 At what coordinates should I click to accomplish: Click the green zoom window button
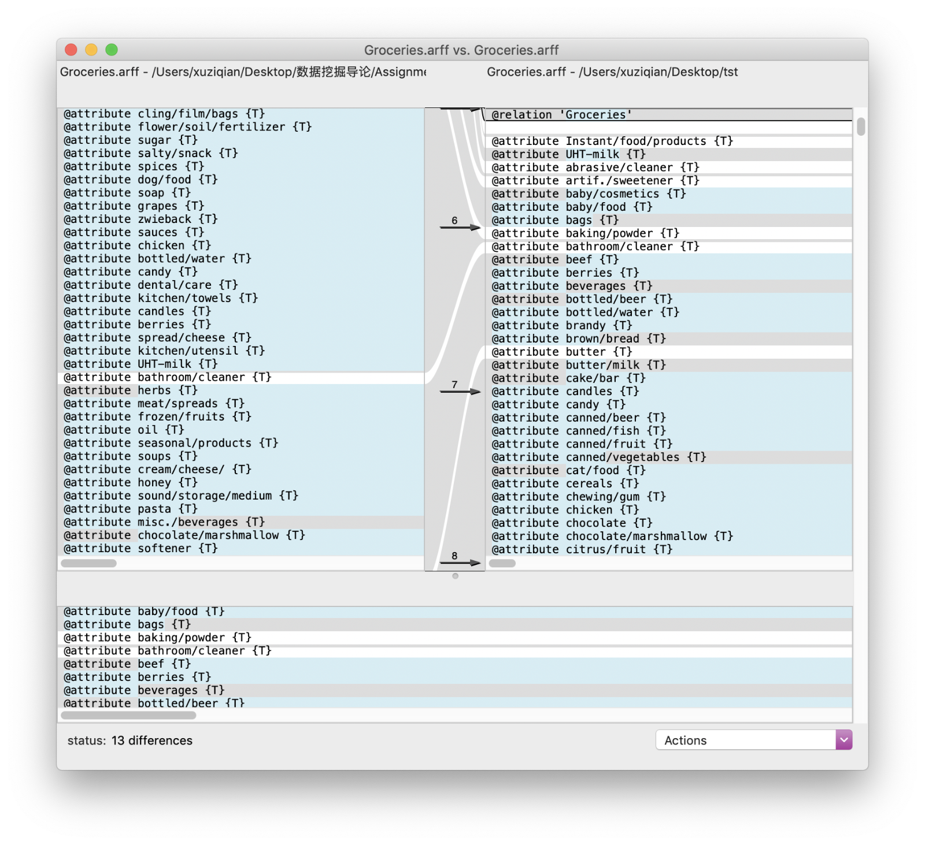112,50
